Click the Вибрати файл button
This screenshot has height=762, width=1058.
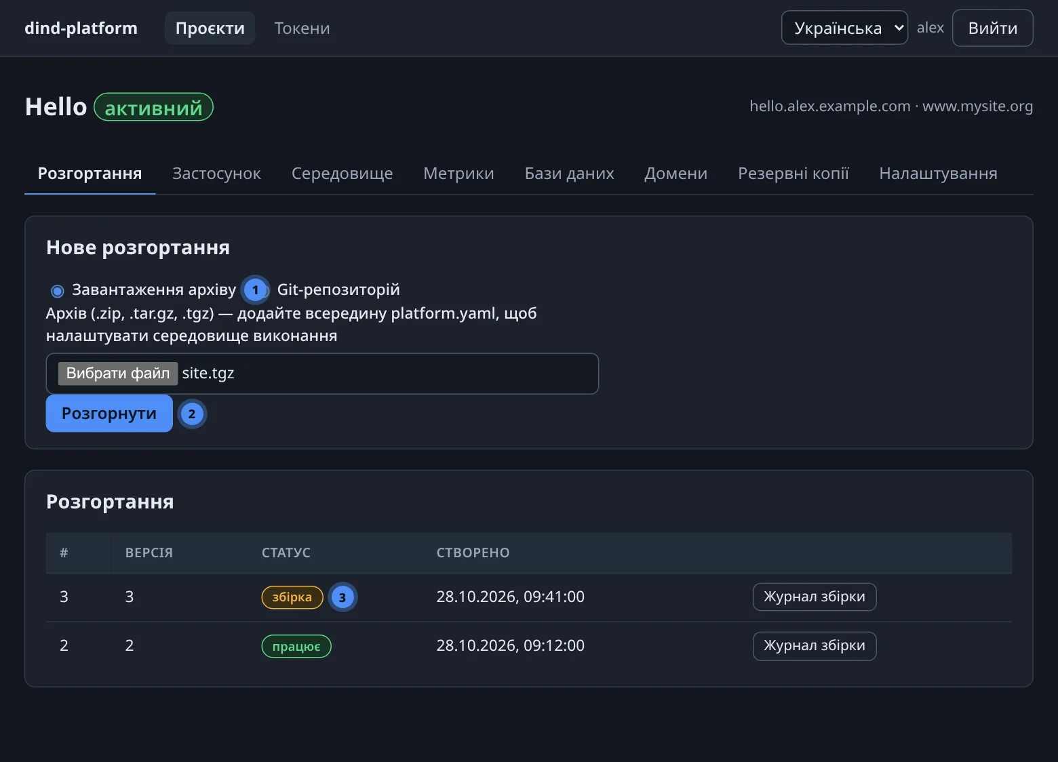118,373
